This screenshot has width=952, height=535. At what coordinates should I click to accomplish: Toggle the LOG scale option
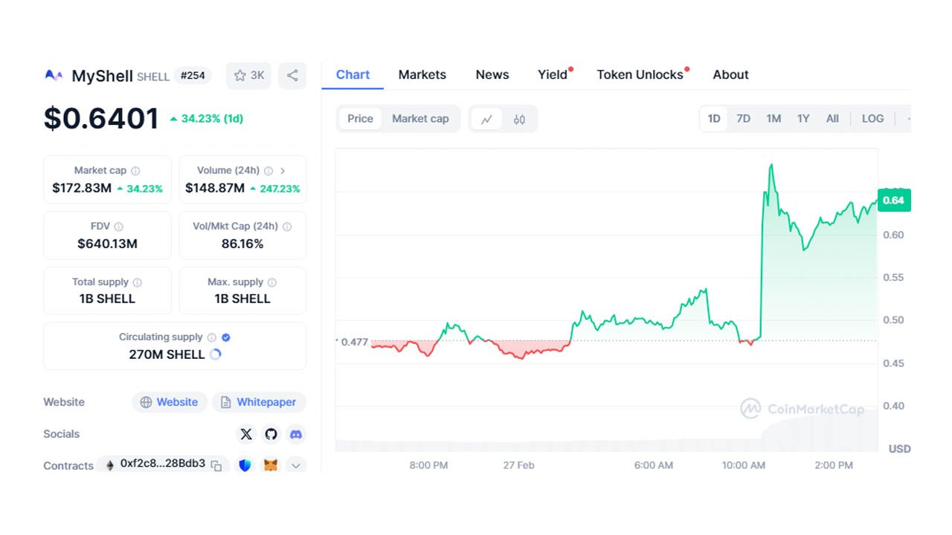[x=872, y=119]
